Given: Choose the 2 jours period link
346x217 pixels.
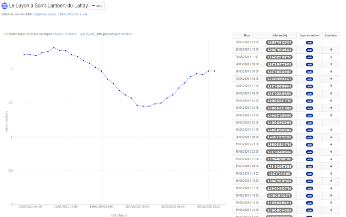Looking at the screenshot, I should [91, 34].
